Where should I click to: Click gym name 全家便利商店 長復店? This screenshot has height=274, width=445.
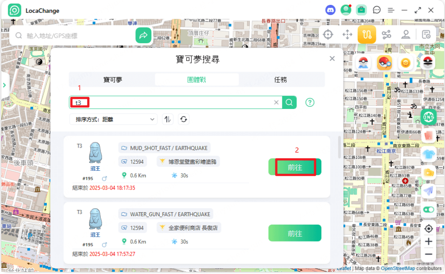[x=193, y=228]
